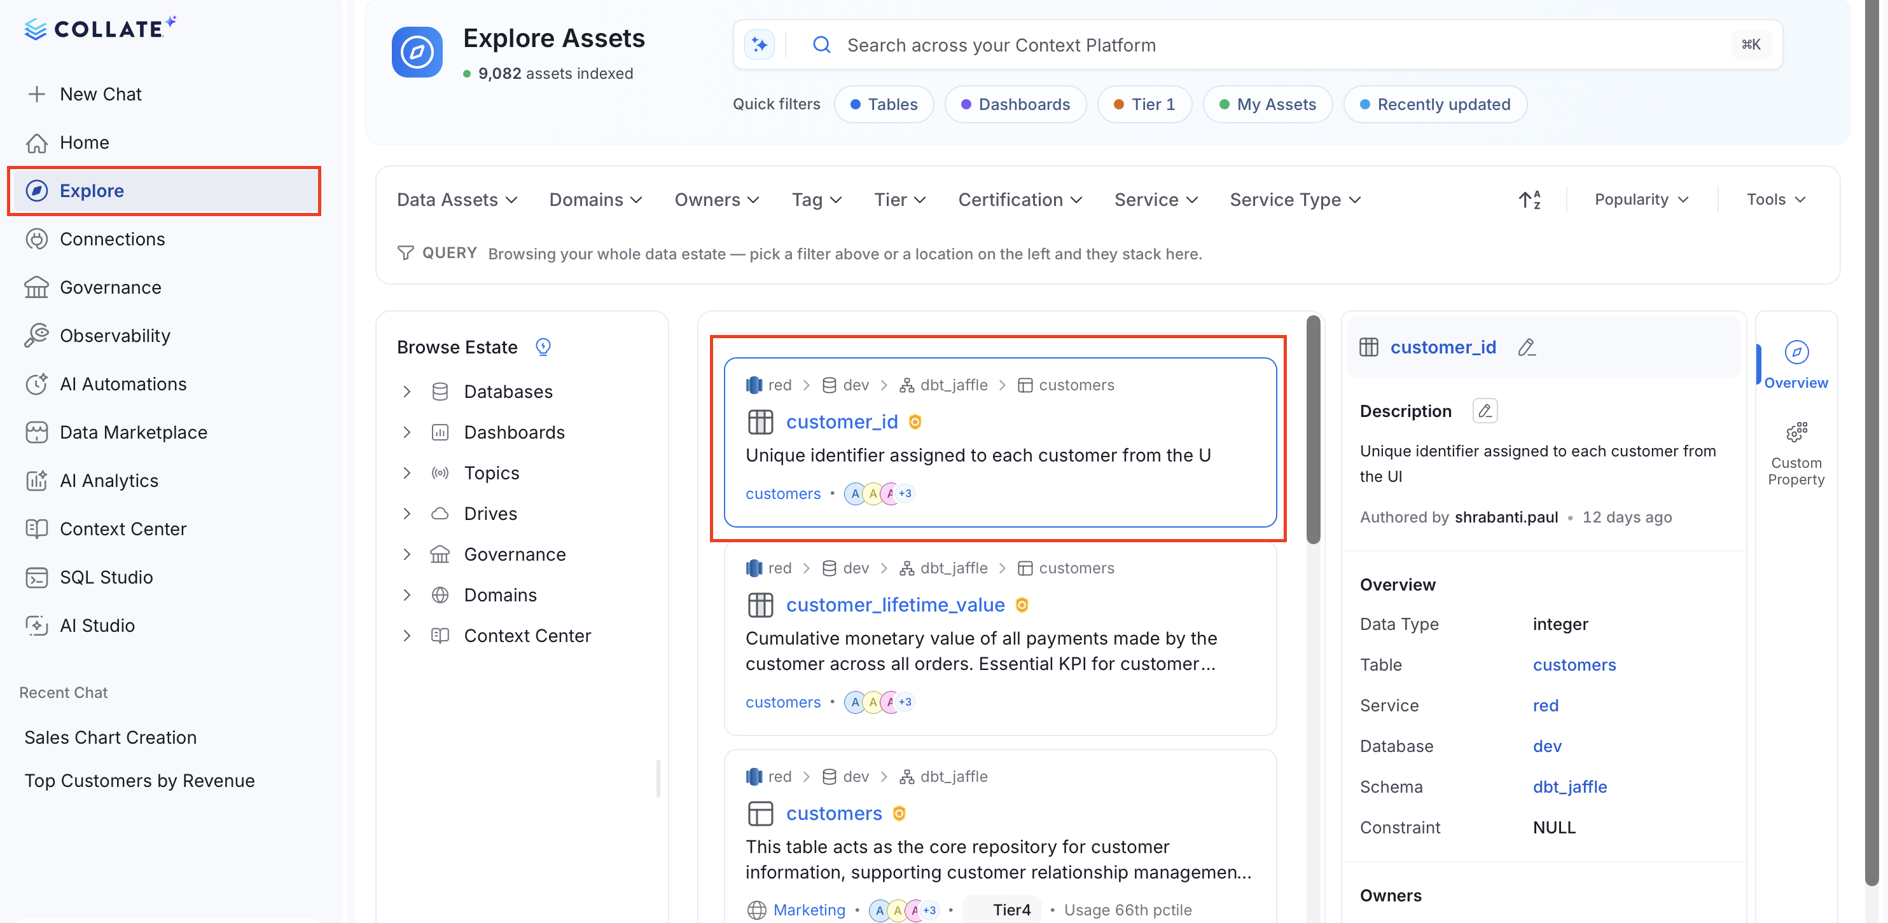
Task: Expand the Context Center node chevron in Browse Estate
Action: [x=406, y=635]
